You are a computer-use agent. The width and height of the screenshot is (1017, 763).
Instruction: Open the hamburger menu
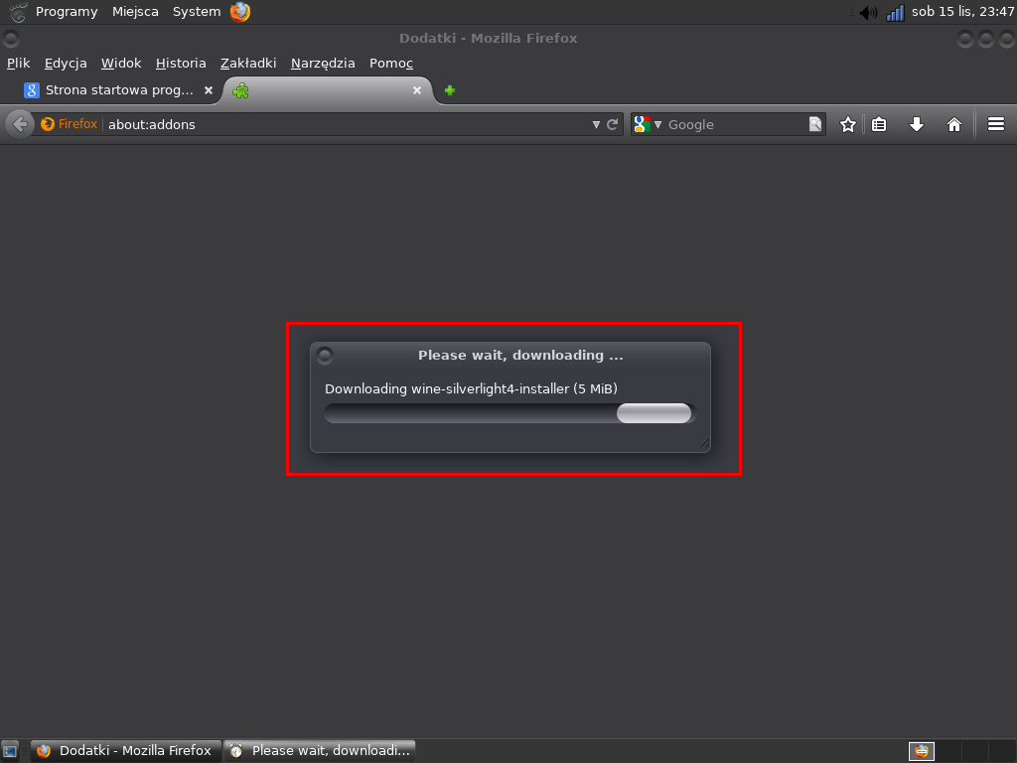click(x=996, y=124)
